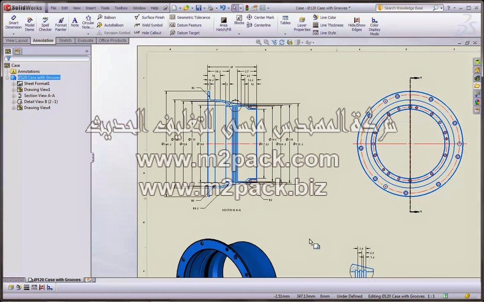Open the Insert menu
484x302 pixels.
coord(90,8)
